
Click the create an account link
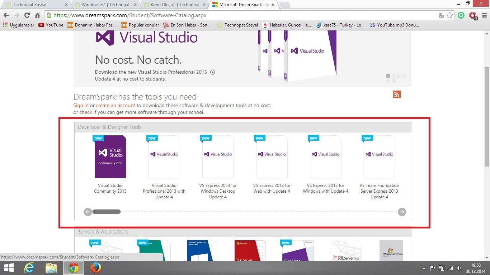tap(116, 105)
